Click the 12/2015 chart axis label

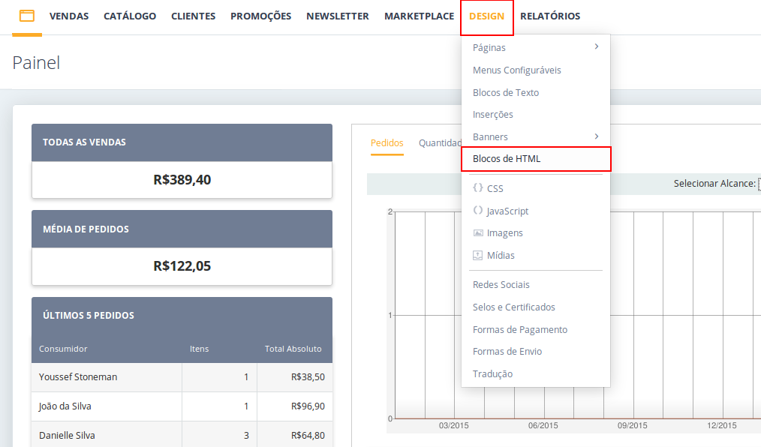721,425
